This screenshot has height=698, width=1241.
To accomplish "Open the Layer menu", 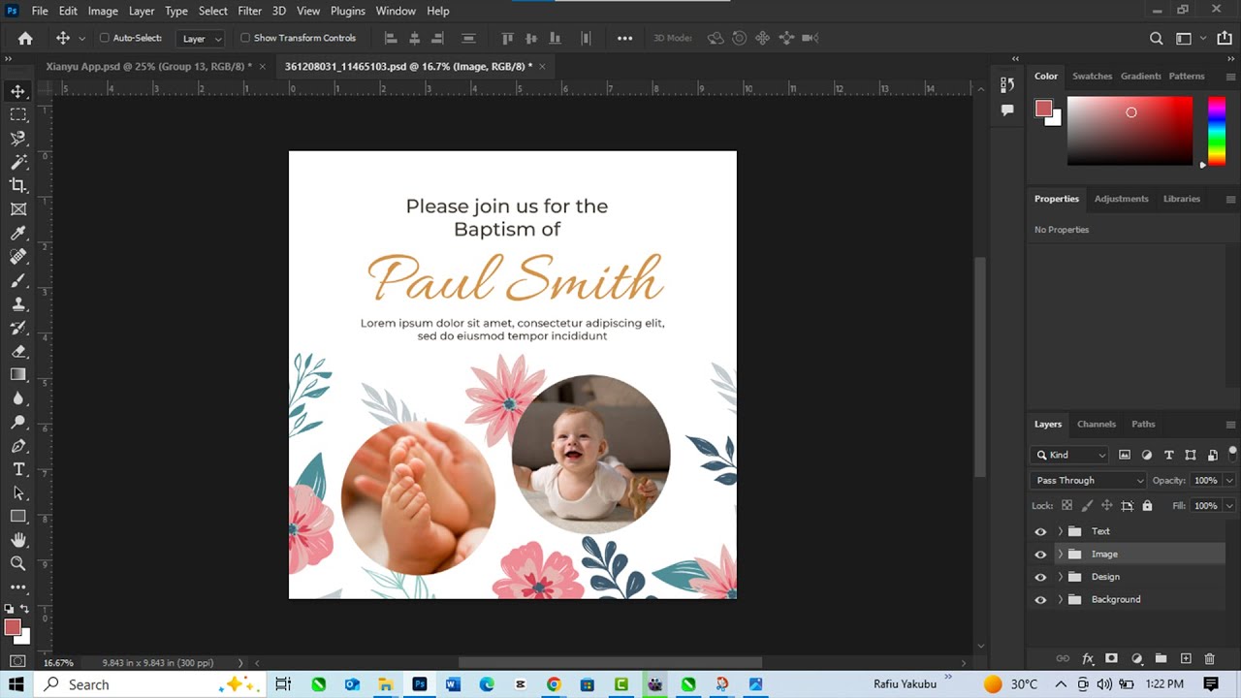I will point(142,11).
